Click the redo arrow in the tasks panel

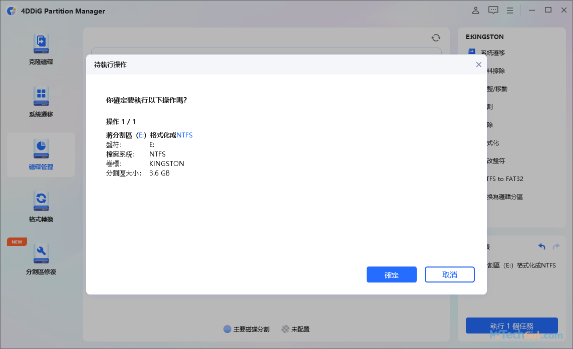(x=556, y=246)
